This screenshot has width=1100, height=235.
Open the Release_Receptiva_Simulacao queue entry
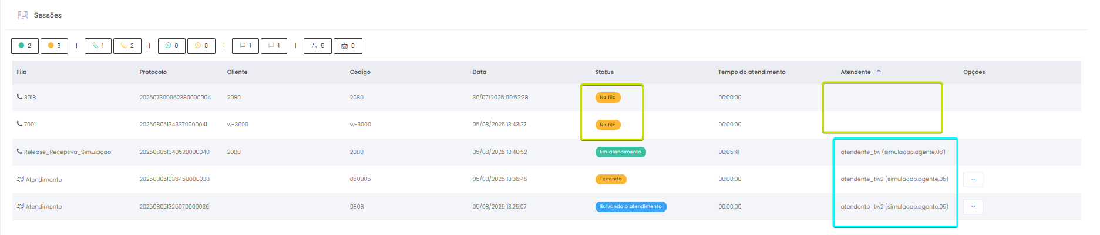pyautogui.click(x=67, y=152)
